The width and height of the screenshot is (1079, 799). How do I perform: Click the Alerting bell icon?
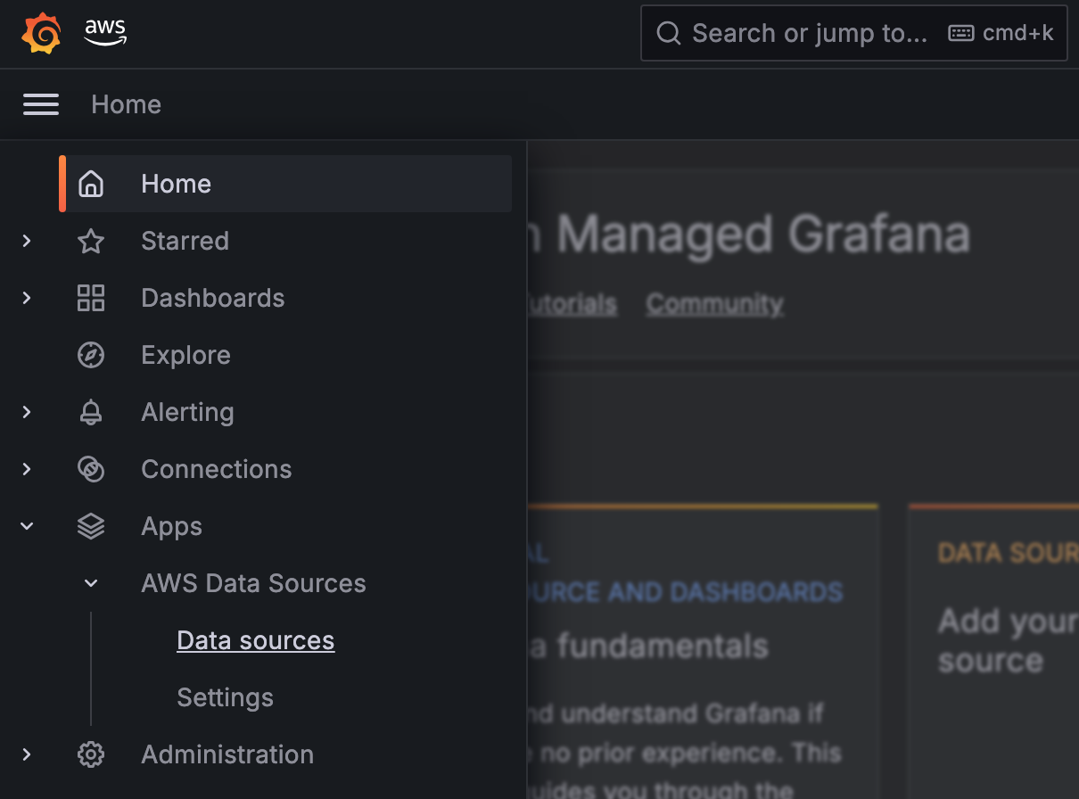pyautogui.click(x=91, y=412)
